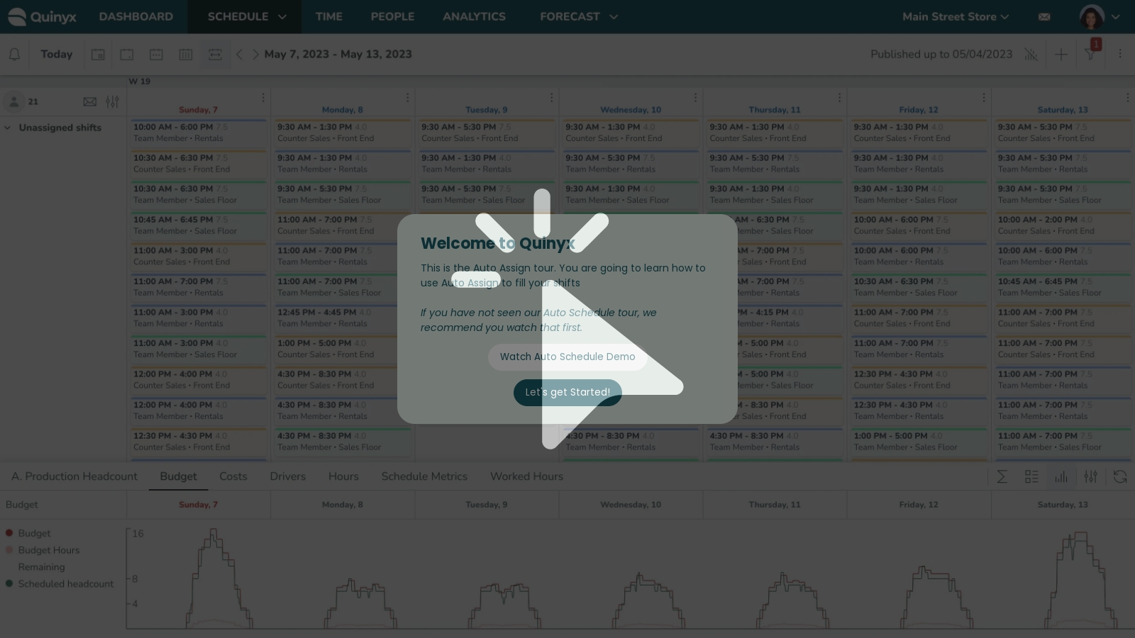This screenshot has height=638, width=1135.
Task: Switch to A. Production Headcount tab
Action: [x=74, y=476]
